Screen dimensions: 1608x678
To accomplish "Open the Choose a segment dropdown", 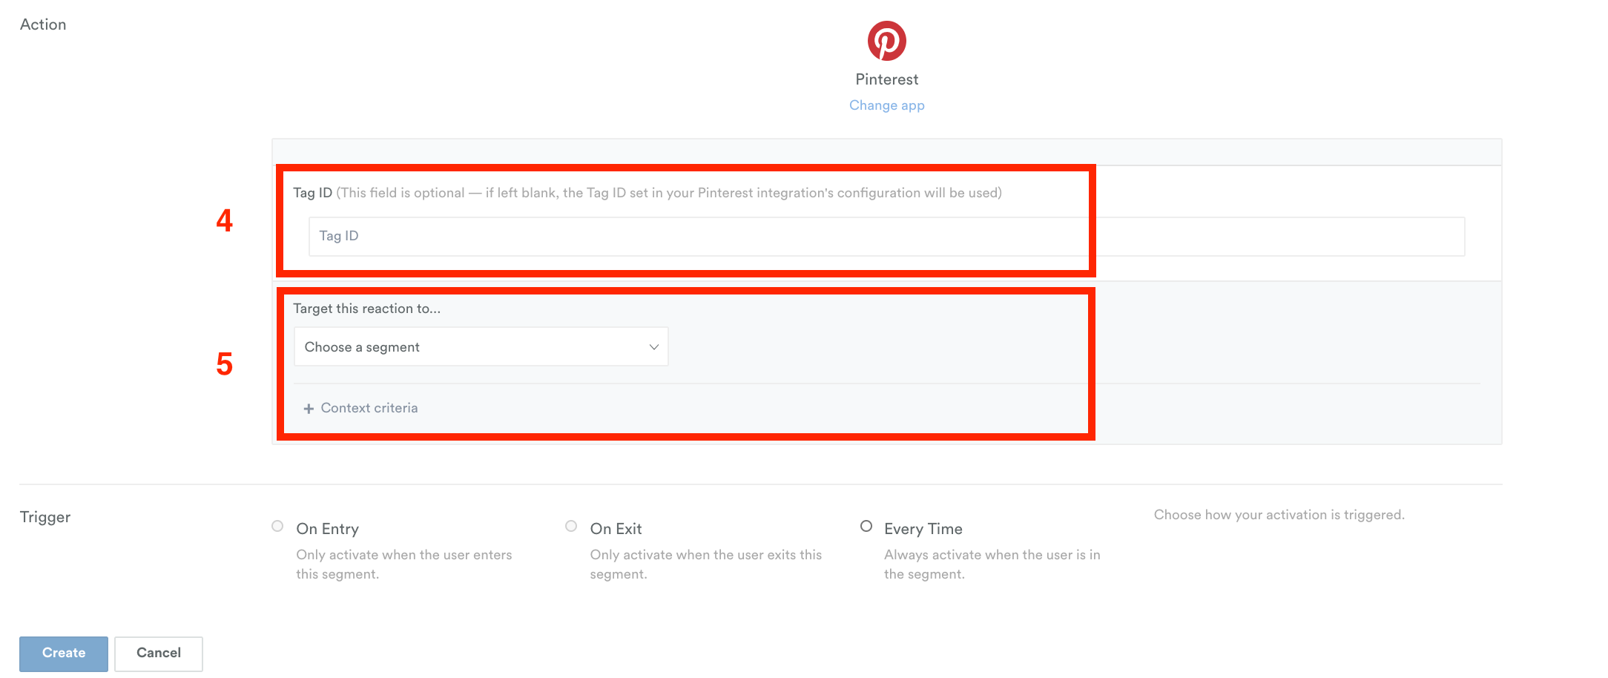I will (481, 346).
